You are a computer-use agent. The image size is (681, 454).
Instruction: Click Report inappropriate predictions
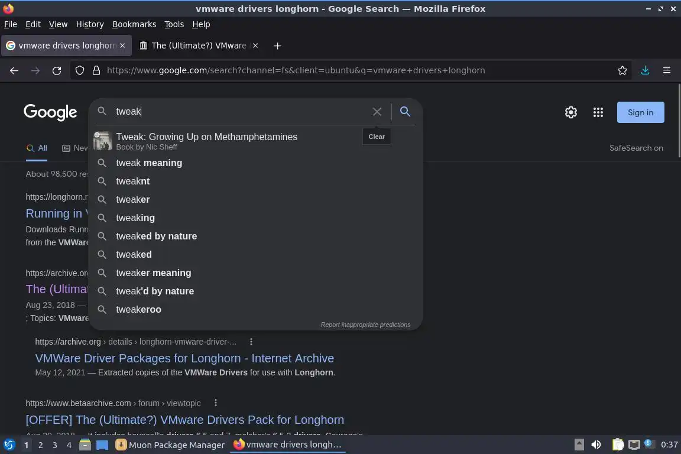tap(365, 325)
